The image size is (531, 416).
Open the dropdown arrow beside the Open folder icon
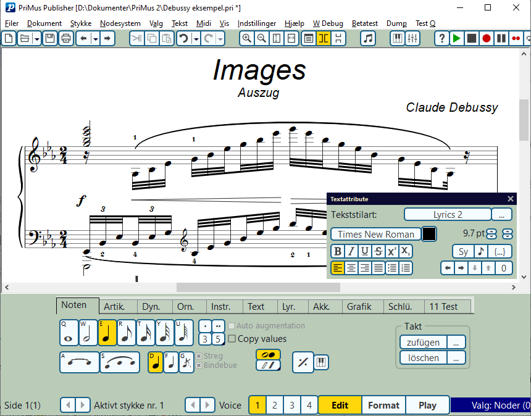point(36,38)
